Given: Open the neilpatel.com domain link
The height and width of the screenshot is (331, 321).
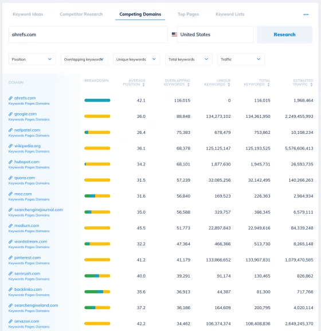Looking at the screenshot, I should [x=27, y=130].
